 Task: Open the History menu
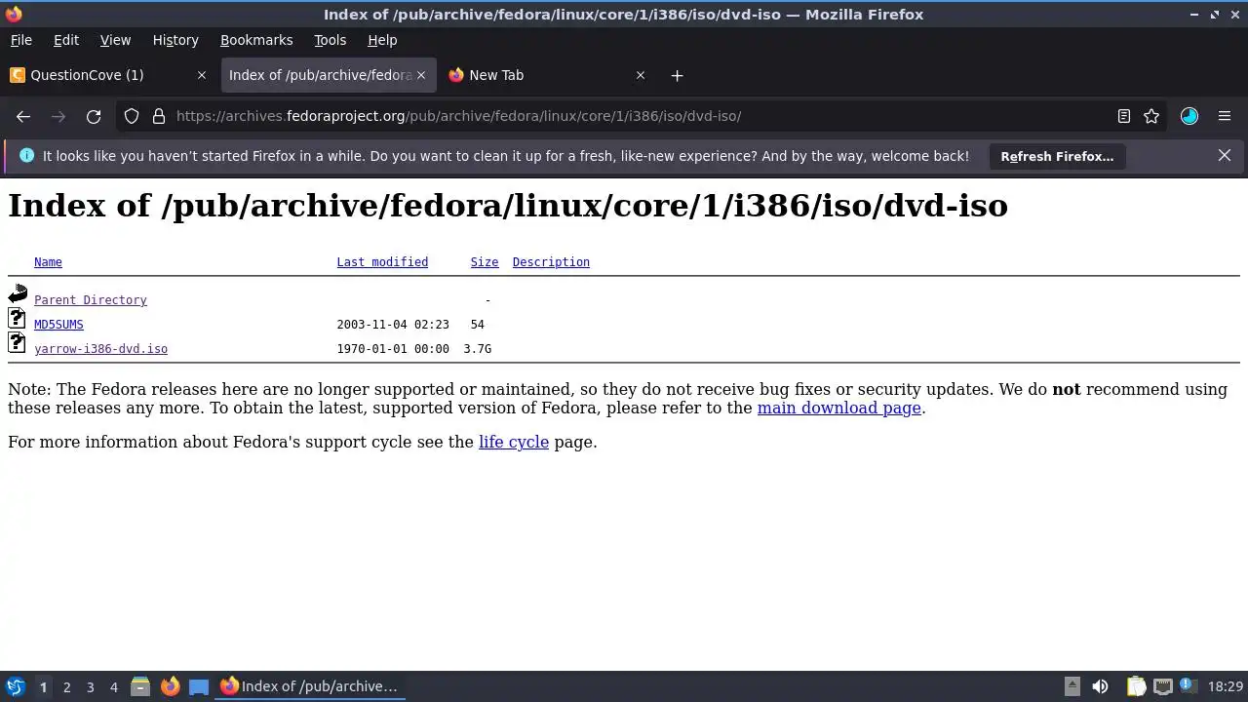[175, 40]
